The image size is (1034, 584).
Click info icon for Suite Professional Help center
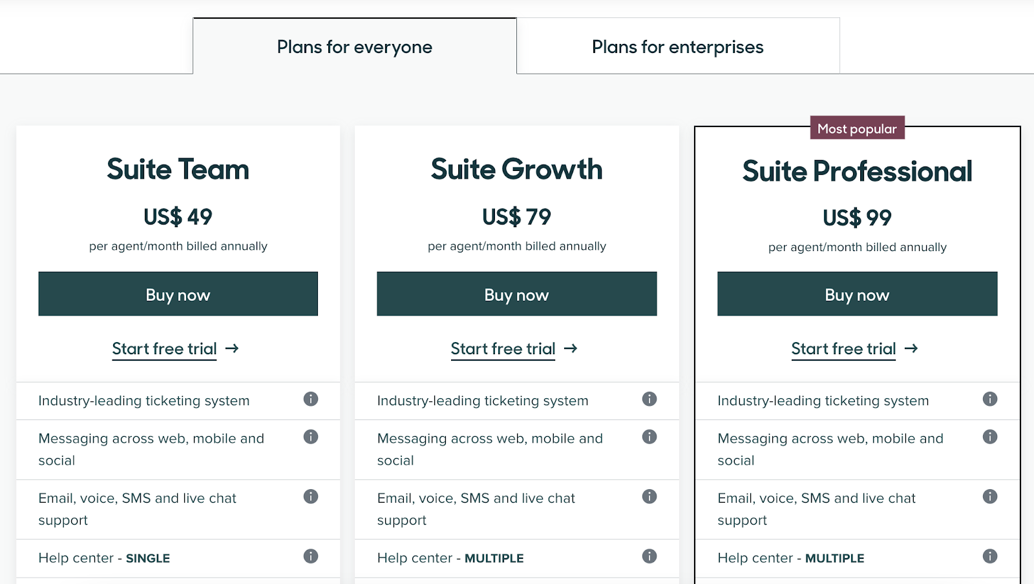point(990,556)
